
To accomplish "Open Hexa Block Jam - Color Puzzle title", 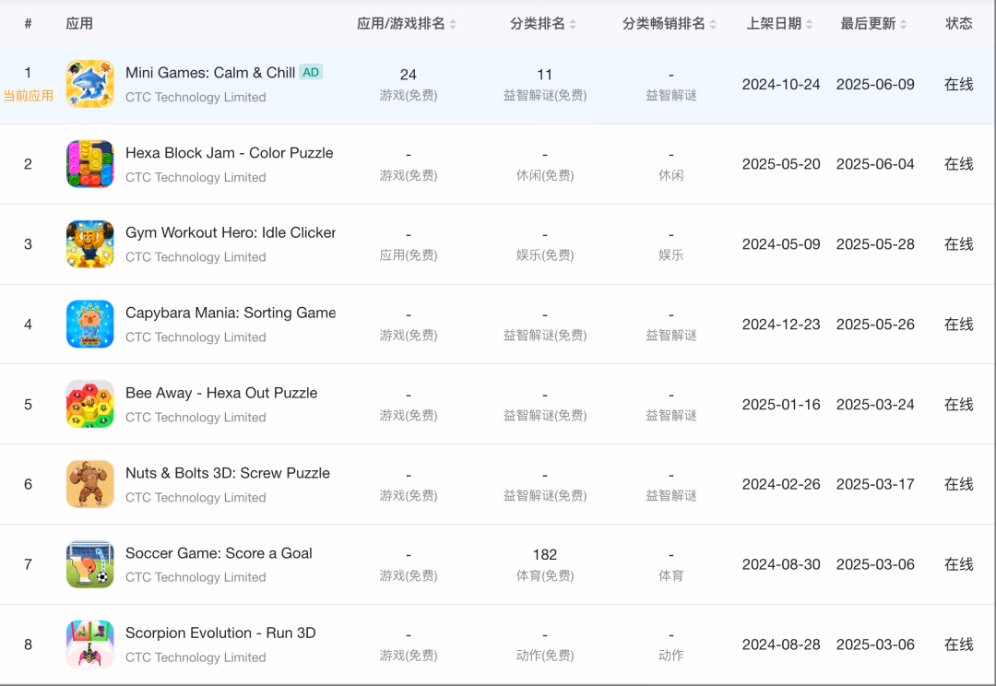I will (230, 153).
